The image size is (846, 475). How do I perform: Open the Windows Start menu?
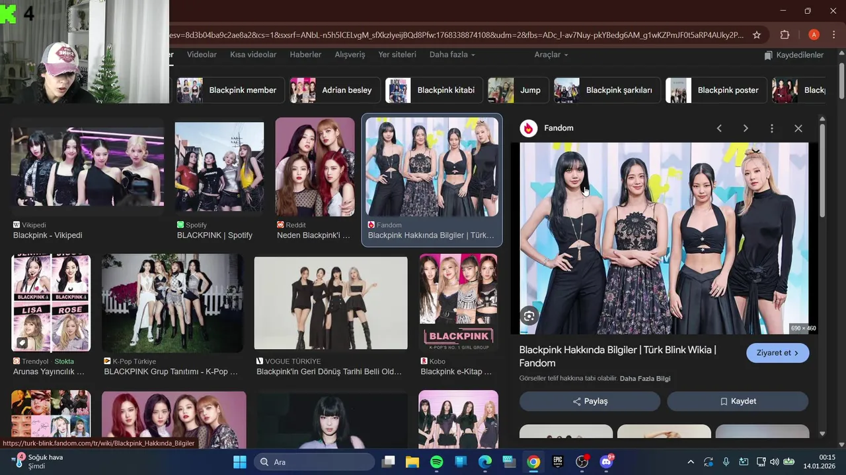[x=240, y=462]
